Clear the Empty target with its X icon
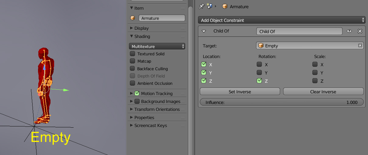 tap(360, 46)
